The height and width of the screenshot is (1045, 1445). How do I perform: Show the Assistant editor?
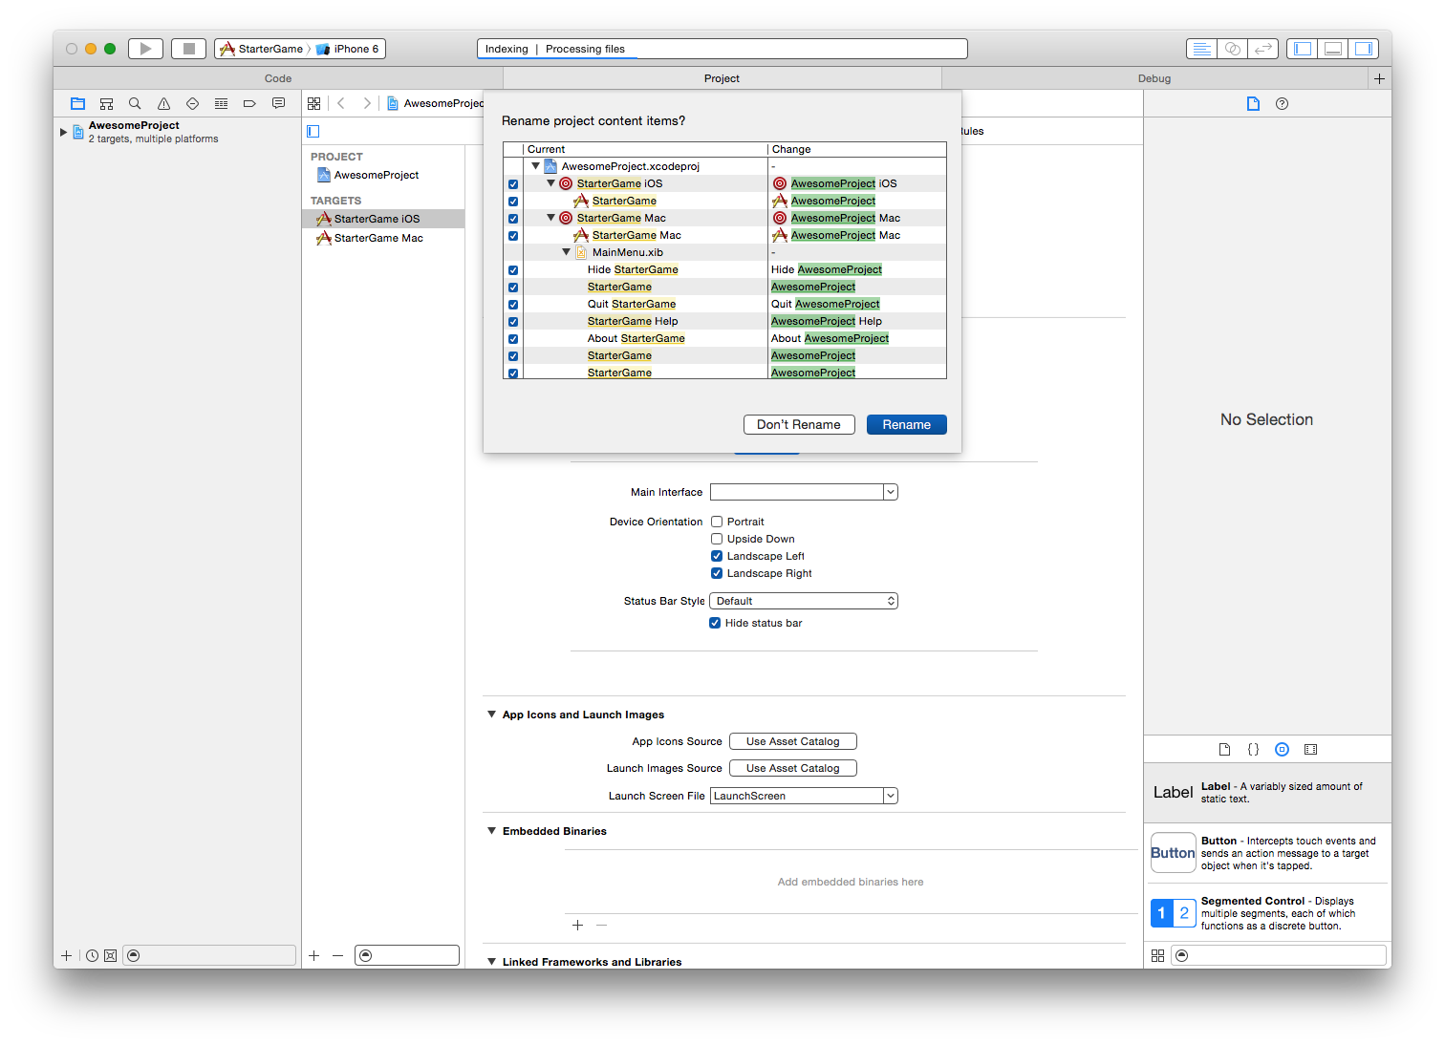[x=1233, y=49]
